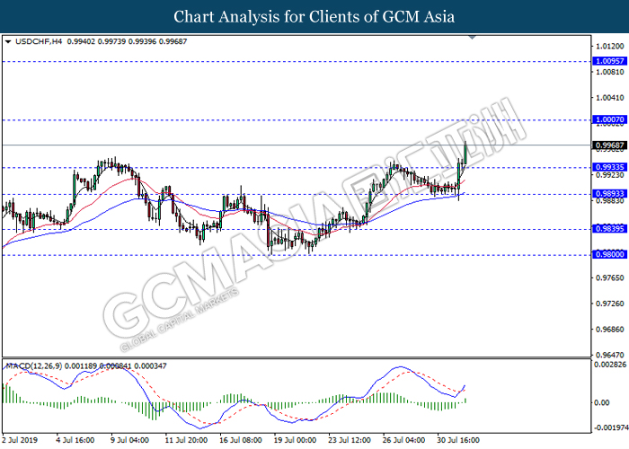Click the USDCHF,H4 chart title text
629x449 pixels.
tap(39, 41)
